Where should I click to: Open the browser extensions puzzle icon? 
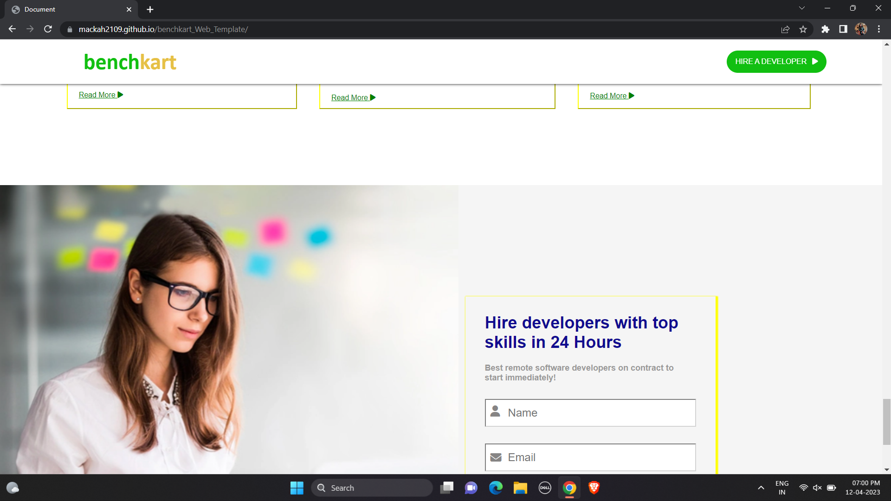[826, 29]
